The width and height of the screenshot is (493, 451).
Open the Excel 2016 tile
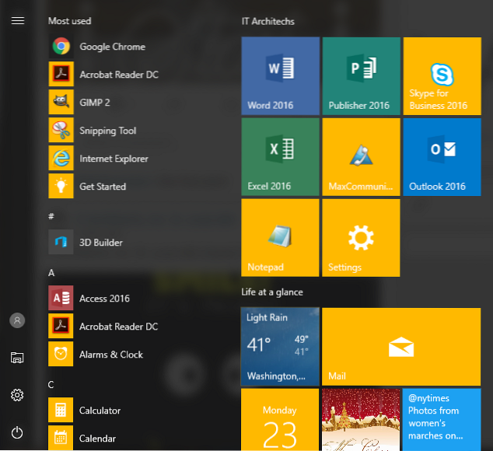point(280,157)
